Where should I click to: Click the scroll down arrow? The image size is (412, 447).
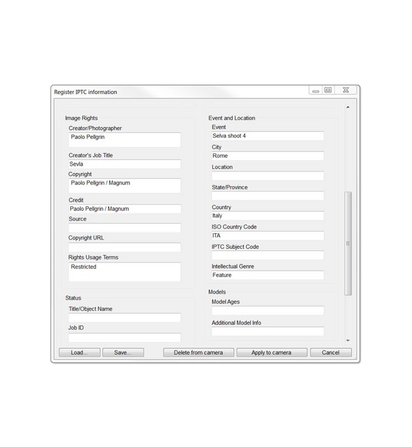pos(348,341)
